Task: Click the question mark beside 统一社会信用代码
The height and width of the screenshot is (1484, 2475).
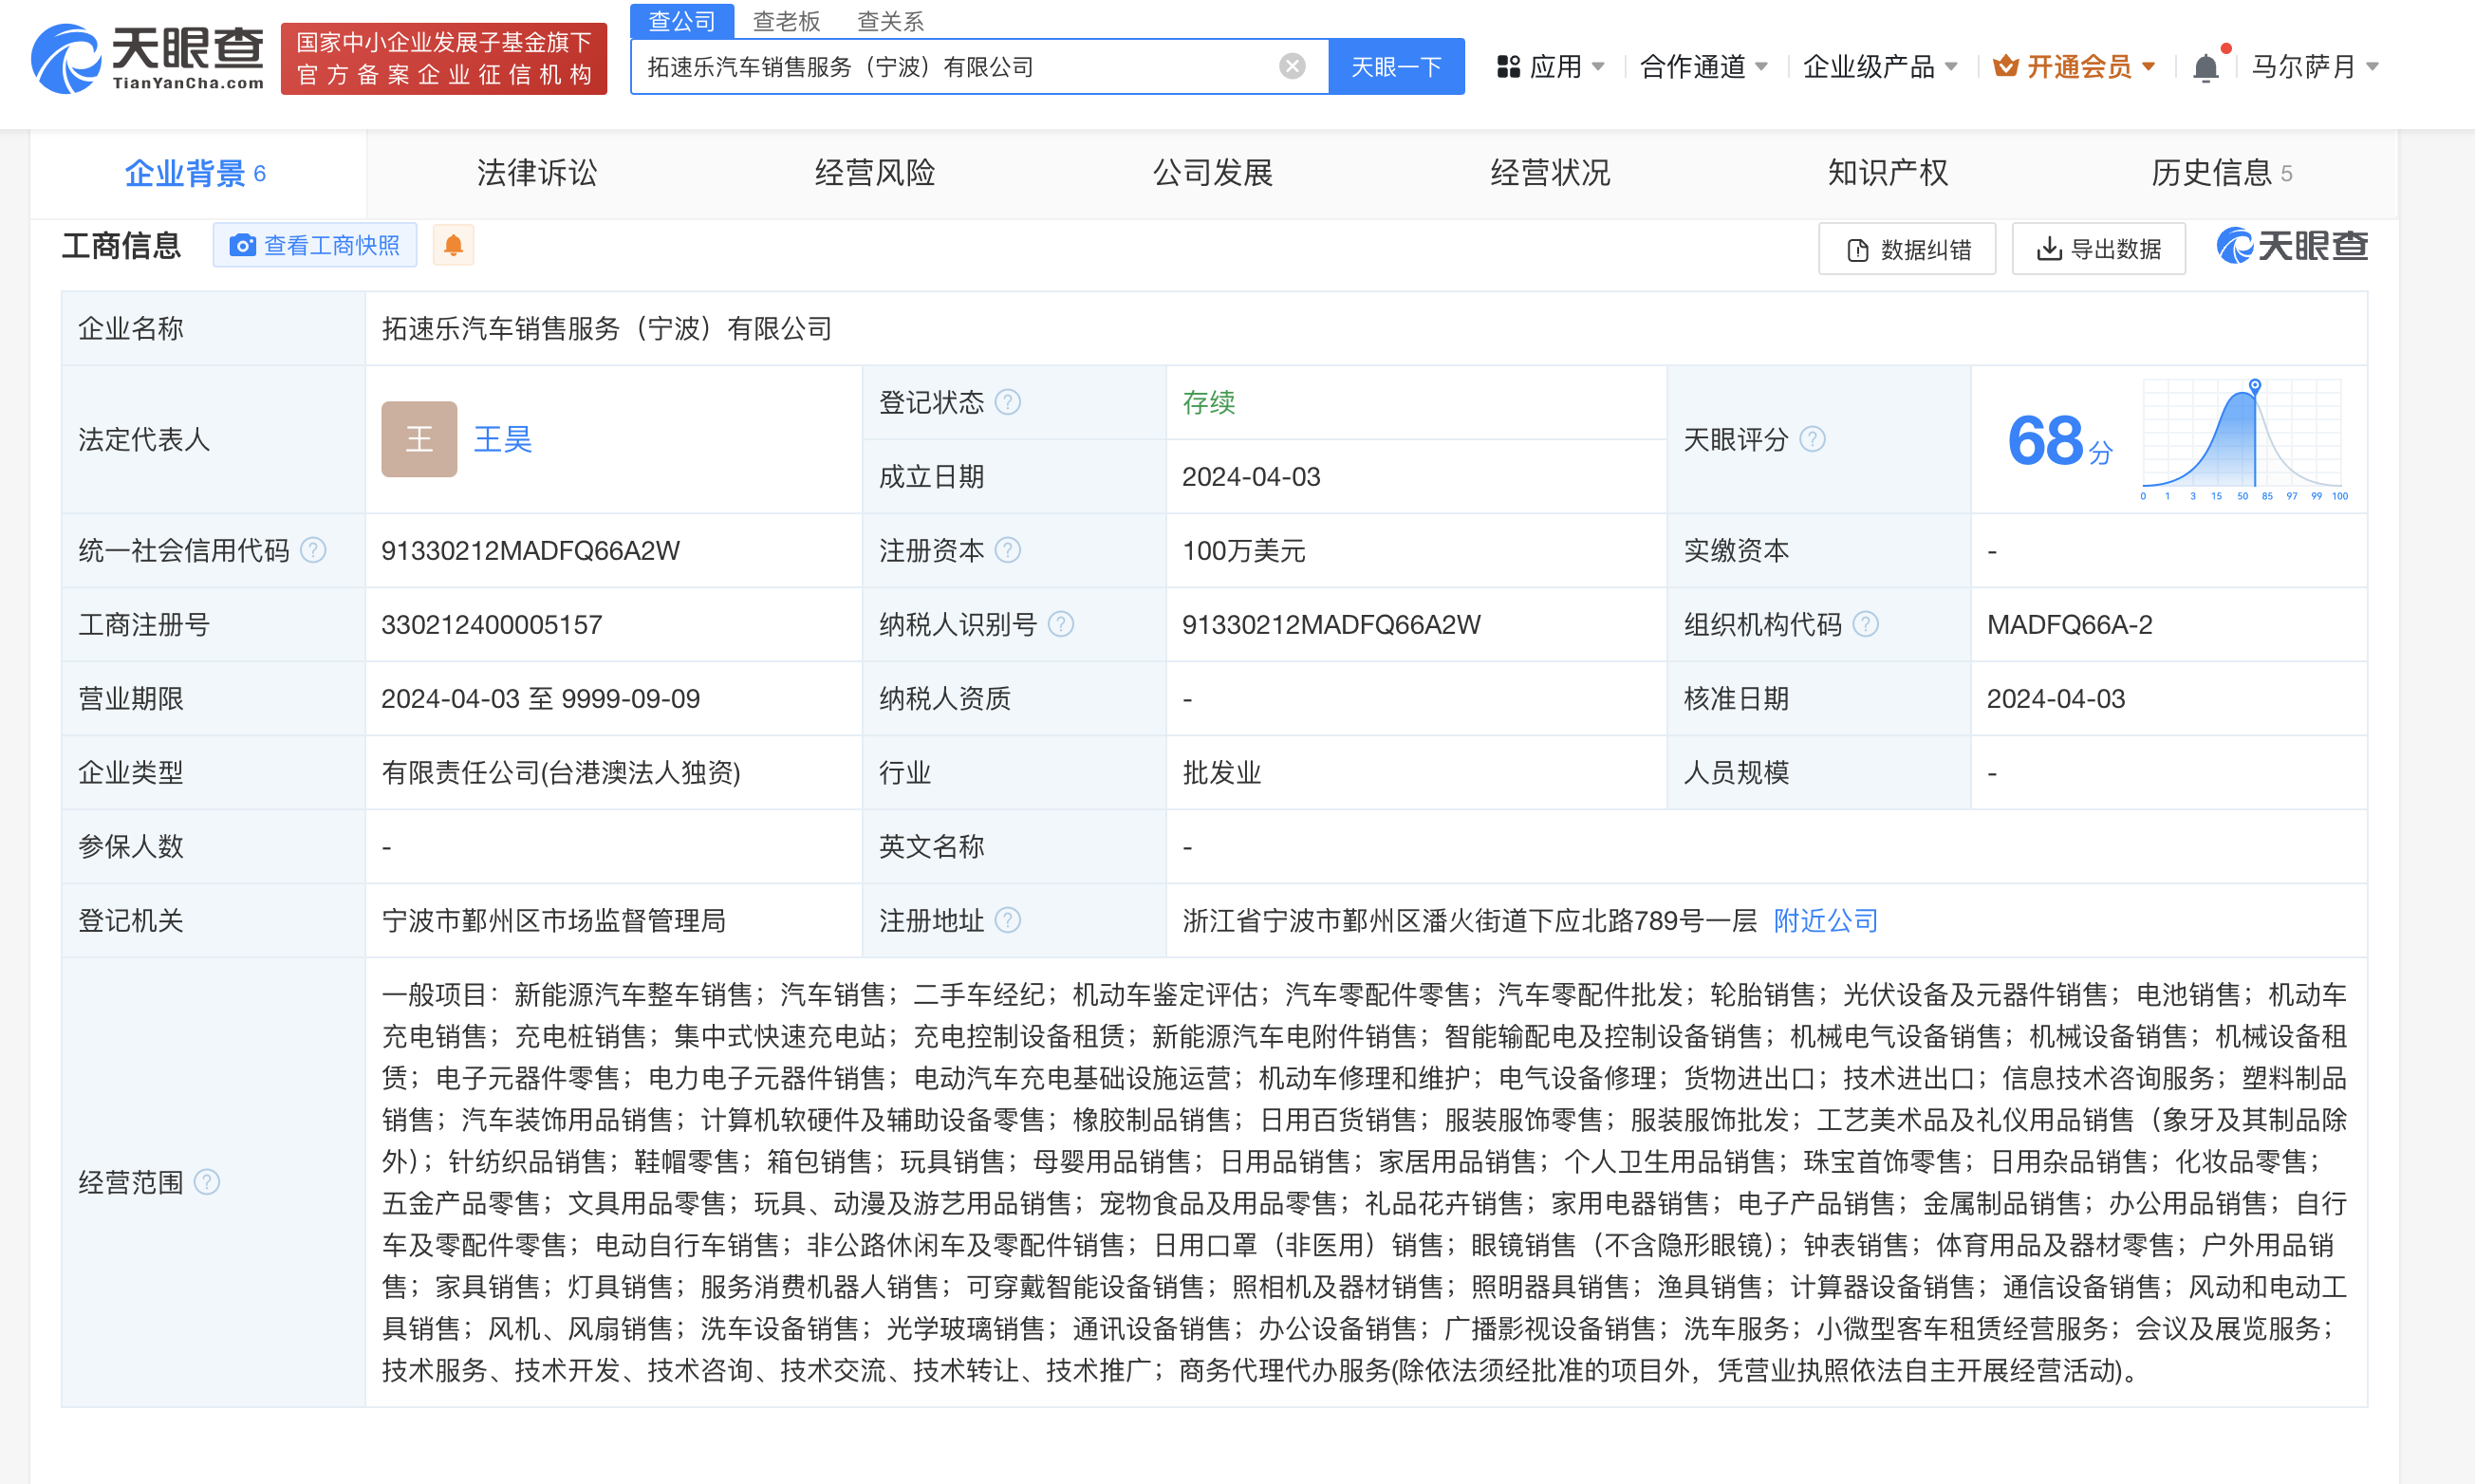Action: pos(313,550)
